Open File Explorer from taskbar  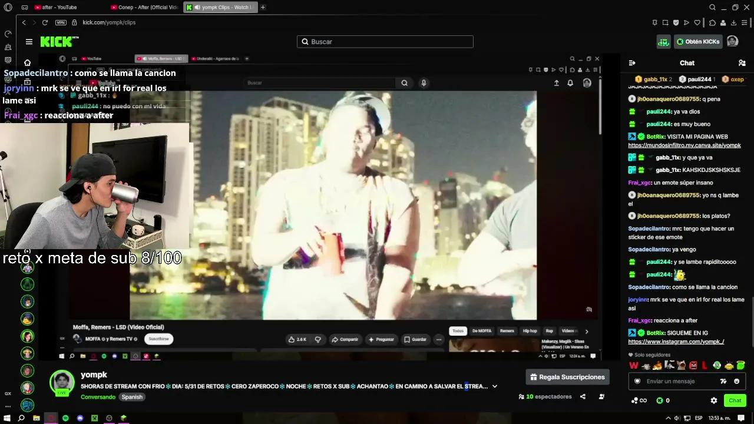[36, 418]
